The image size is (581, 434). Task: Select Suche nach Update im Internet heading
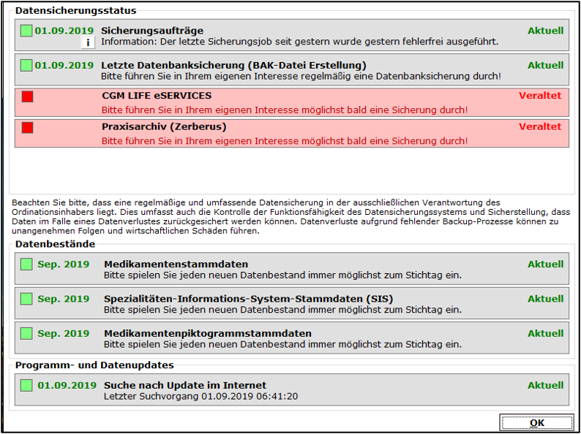point(185,385)
